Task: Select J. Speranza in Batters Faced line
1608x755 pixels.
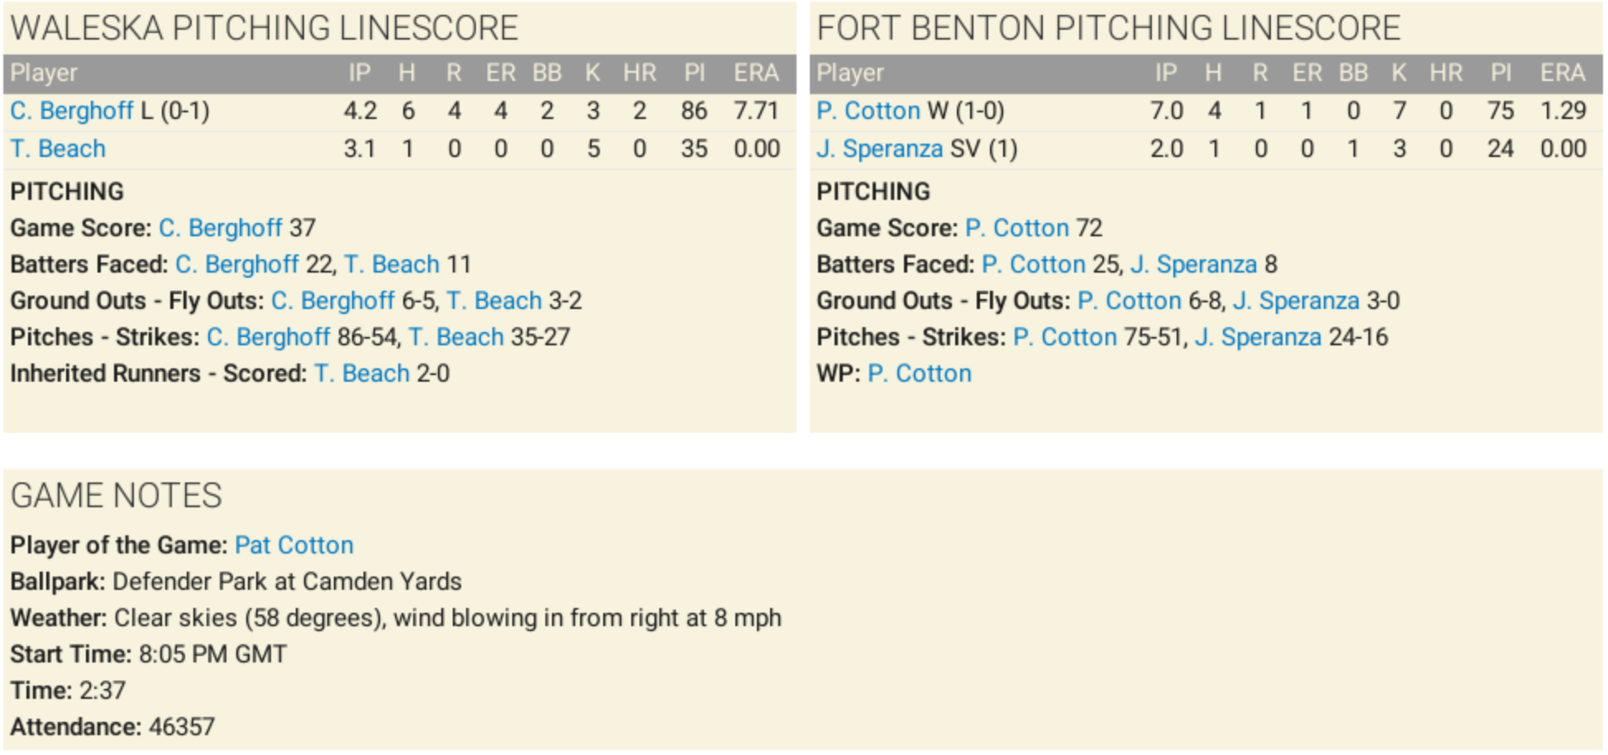Action: (x=1193, y=264)
